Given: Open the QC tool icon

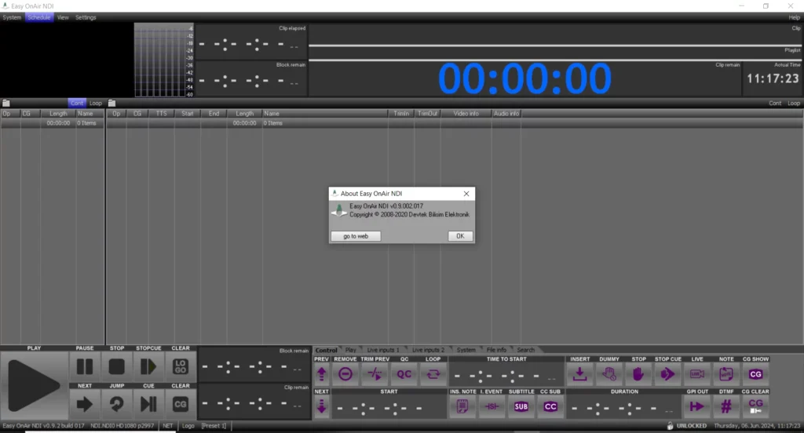Looking at the screenshot, I should 404,374.
